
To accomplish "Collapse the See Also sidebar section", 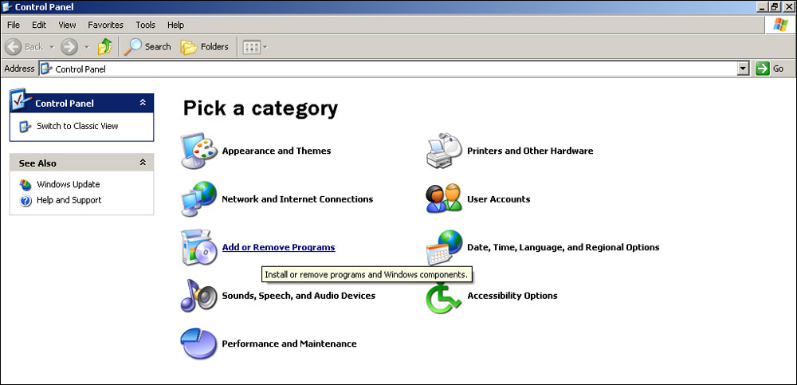I will point(143,163).
